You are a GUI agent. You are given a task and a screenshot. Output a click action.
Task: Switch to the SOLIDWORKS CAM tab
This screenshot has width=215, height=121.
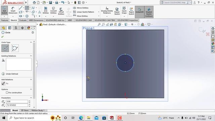84,20
